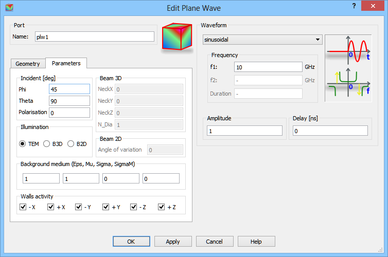Open the sinusoidal waveform dropdown
The height and width of the screenshot is (257, 388).
pyautogui.click(x=262, y=40)
